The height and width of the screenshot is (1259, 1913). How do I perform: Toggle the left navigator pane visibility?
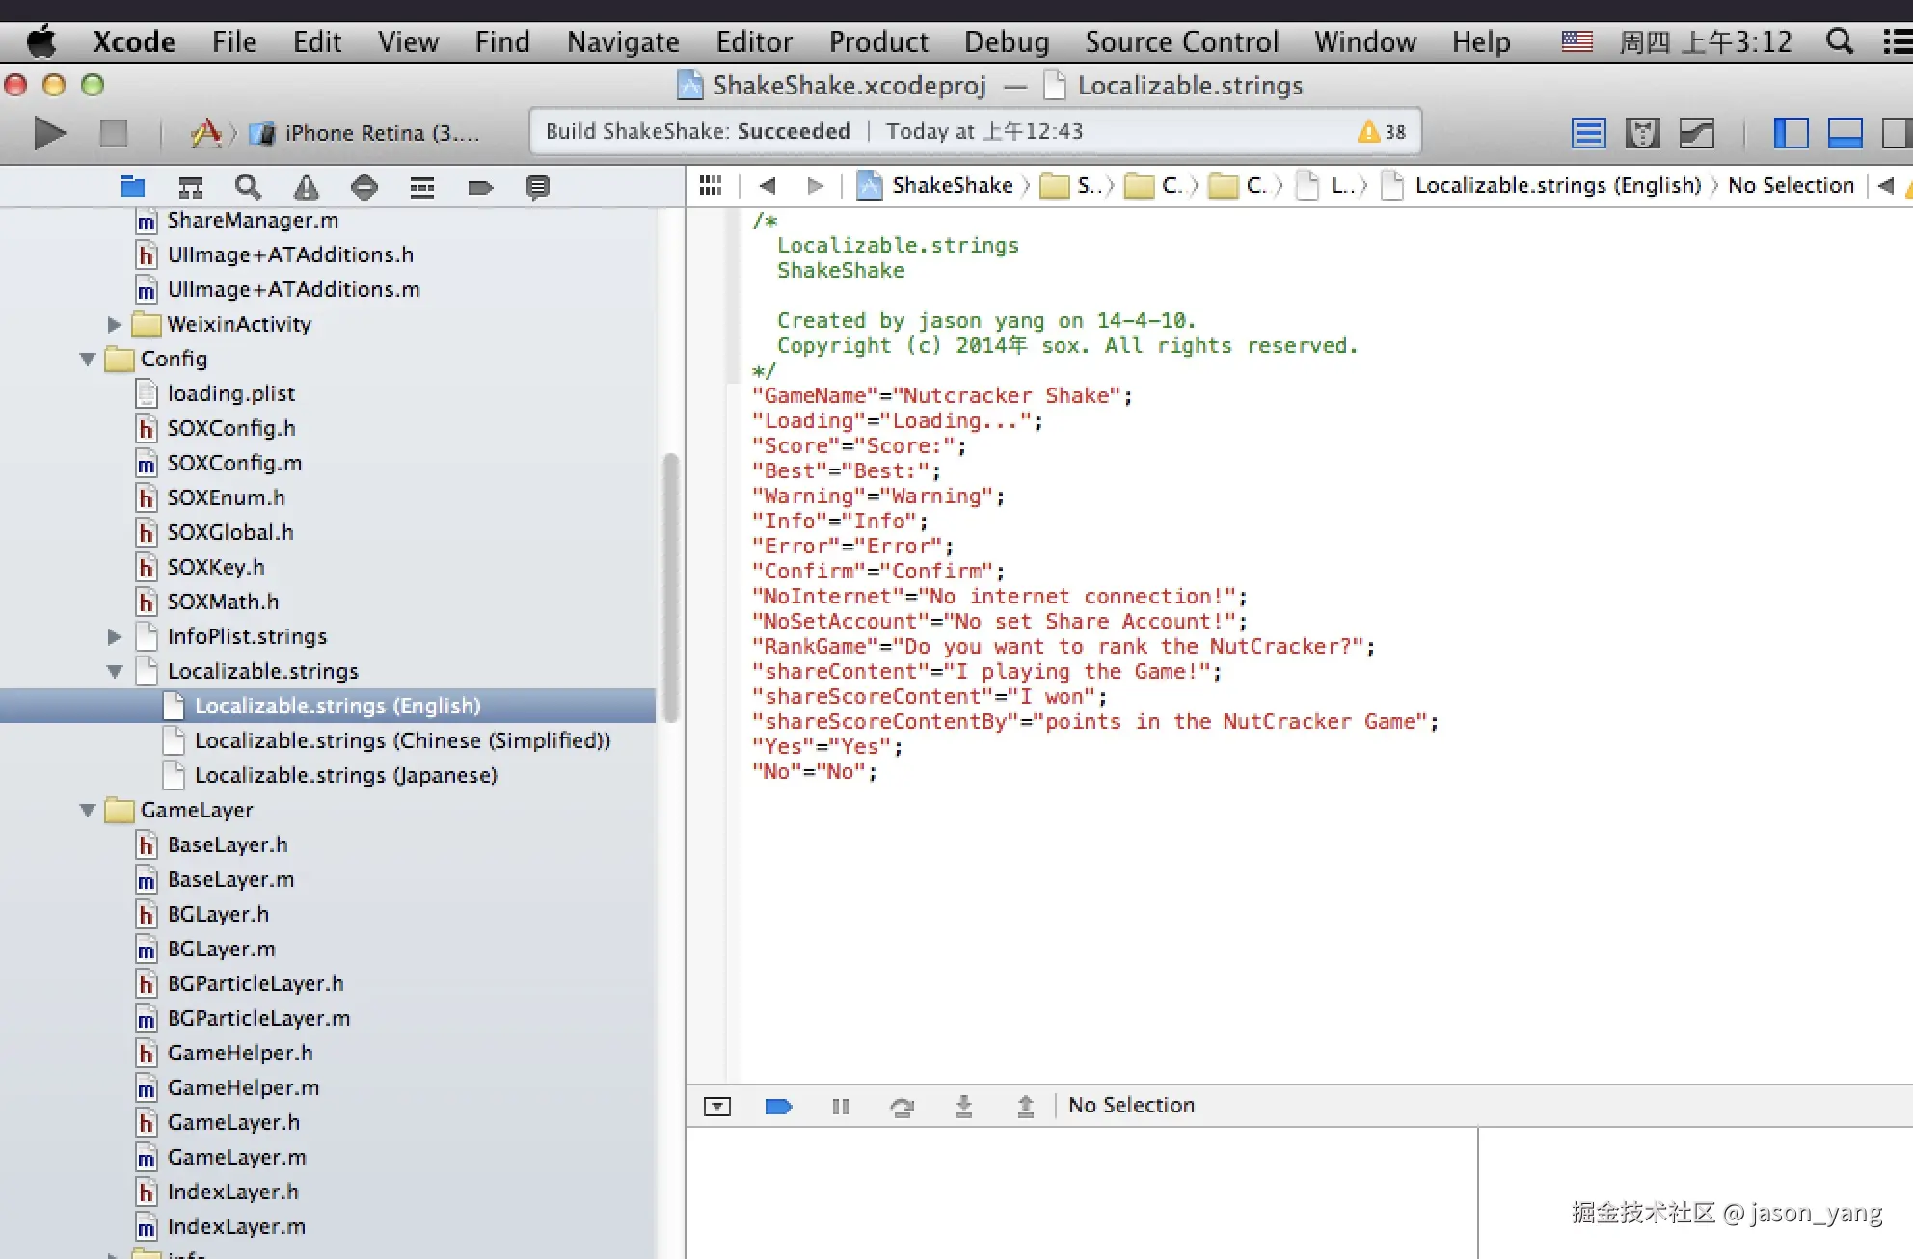click(1791, 132)
